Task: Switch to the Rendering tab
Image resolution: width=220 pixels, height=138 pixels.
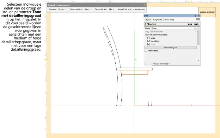Action: (169, 20)
